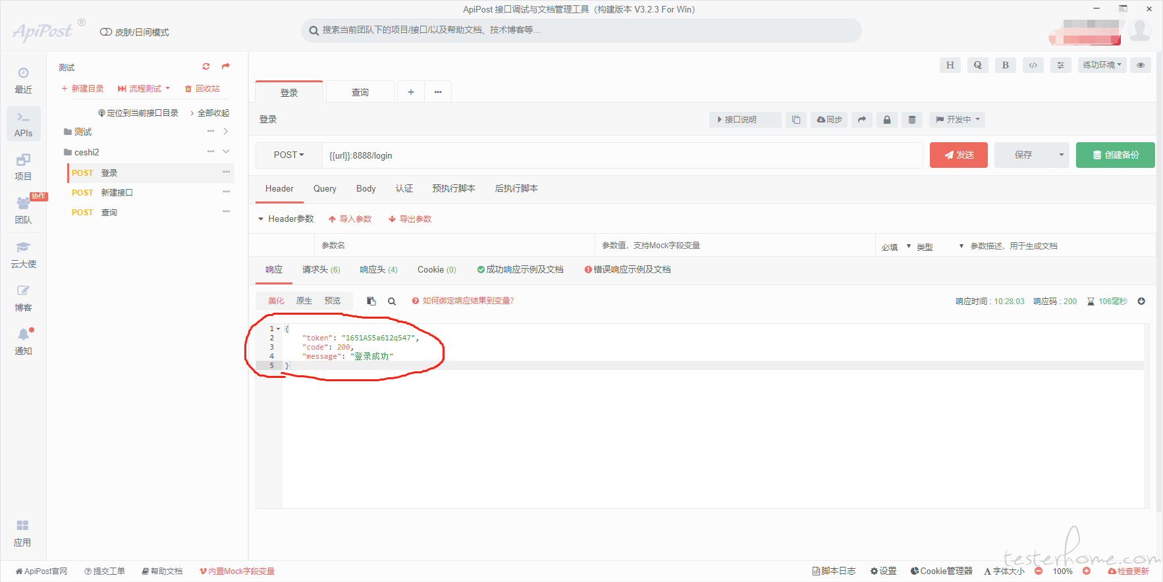The image size is (1163, 582).
Task: Open the POST method dropdown
Action: click(x=289, y=155)
